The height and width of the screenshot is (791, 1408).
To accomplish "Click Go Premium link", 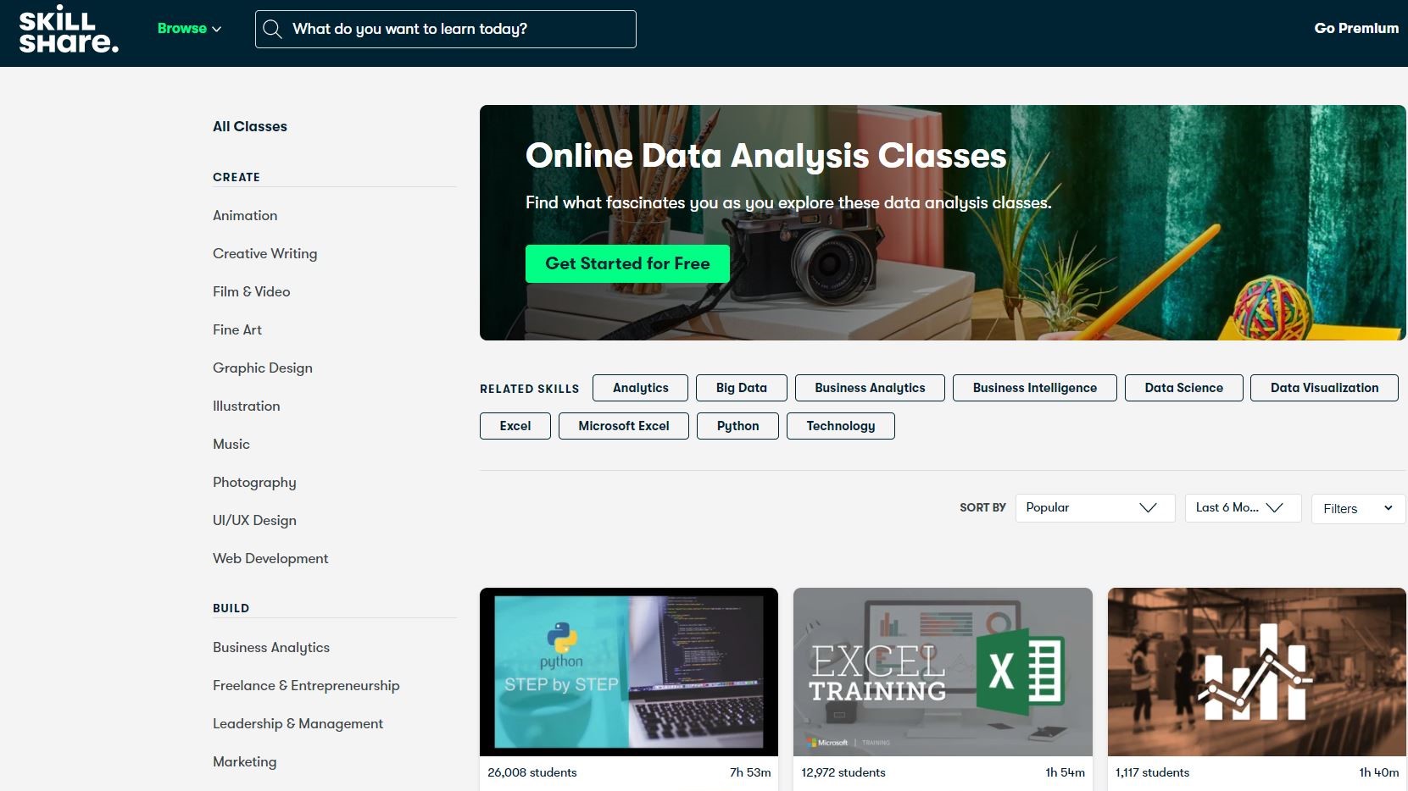I will coord(1356,28).
